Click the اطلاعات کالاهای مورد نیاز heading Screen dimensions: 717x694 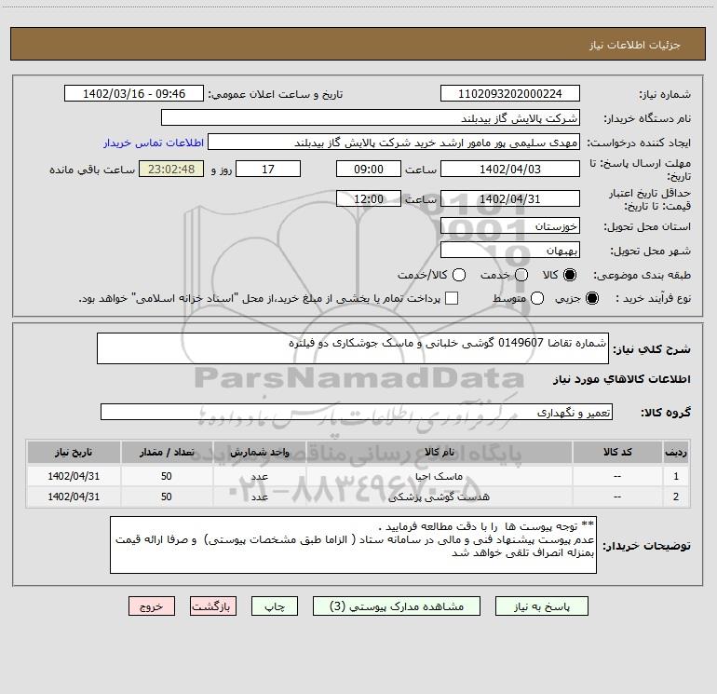[x=622, y=379]
